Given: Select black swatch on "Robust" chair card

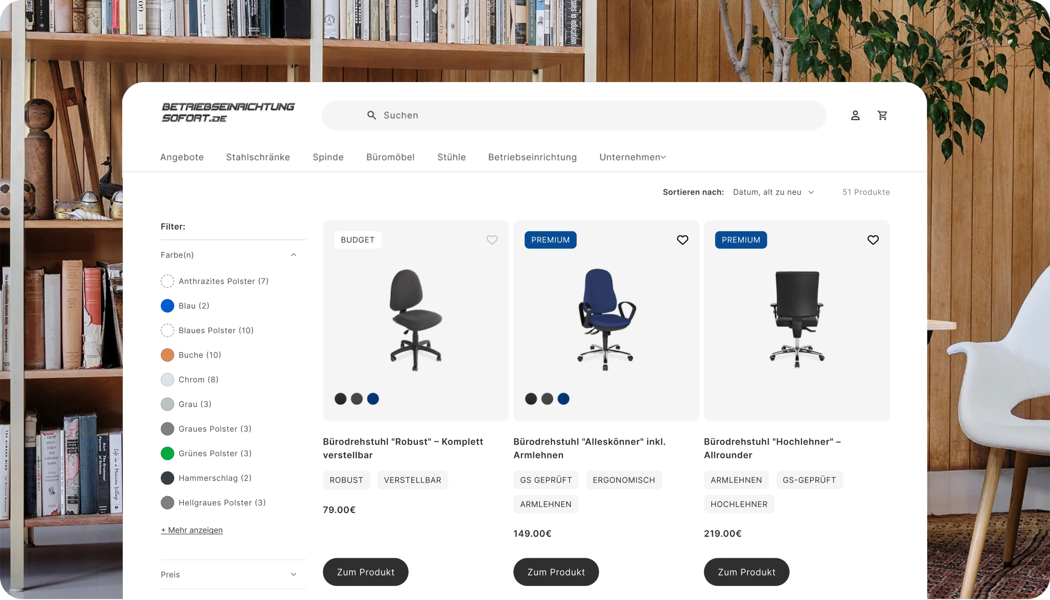Looking at the screenshot, I should click(340, 399).
